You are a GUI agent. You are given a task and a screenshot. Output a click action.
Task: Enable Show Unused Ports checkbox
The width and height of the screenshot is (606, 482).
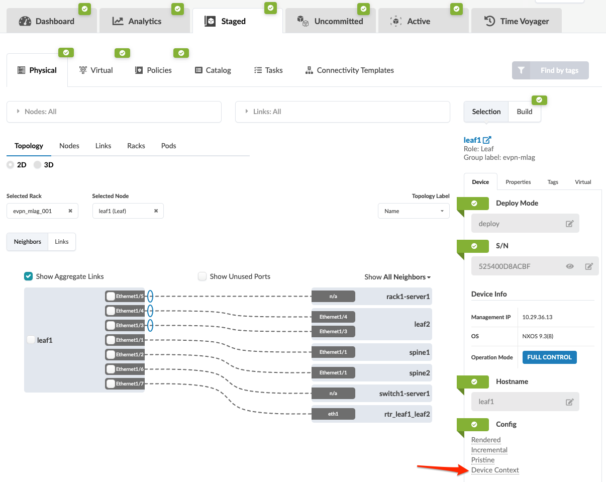click(202, 276)
